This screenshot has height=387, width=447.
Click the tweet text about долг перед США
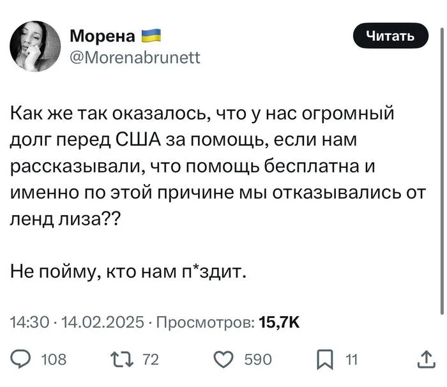(218, 166)
